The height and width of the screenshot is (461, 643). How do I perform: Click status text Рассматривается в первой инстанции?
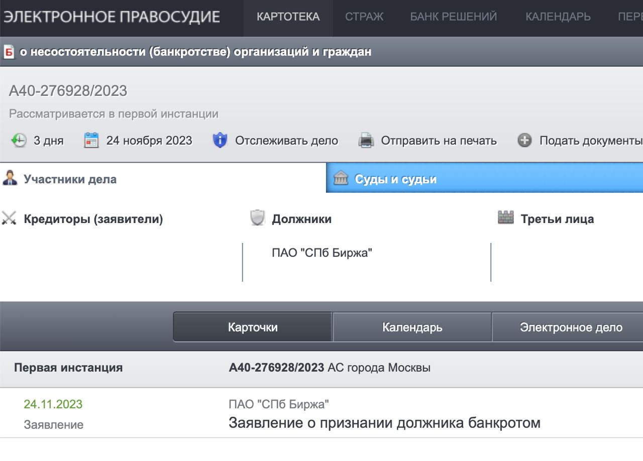pos(114,114)
